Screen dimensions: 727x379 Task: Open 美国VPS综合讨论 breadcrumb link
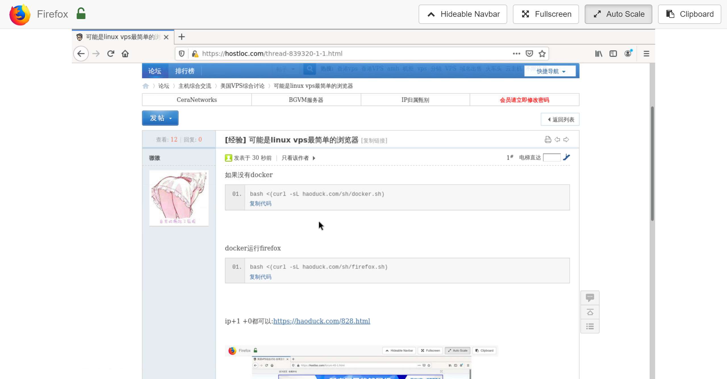(x=242, y=86)
